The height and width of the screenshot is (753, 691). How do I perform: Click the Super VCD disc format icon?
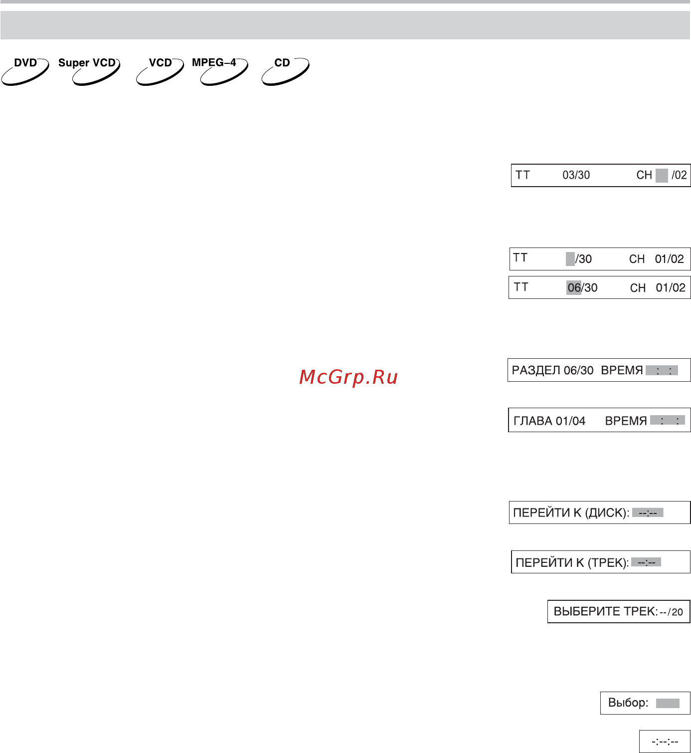(x=89, y=71)
